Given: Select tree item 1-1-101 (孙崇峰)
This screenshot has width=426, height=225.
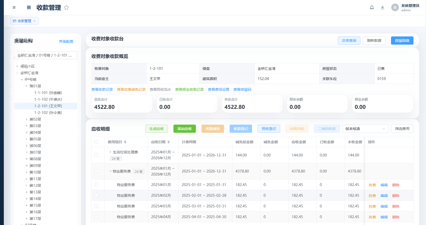Looking at the screenshot, I should [48, 93].
